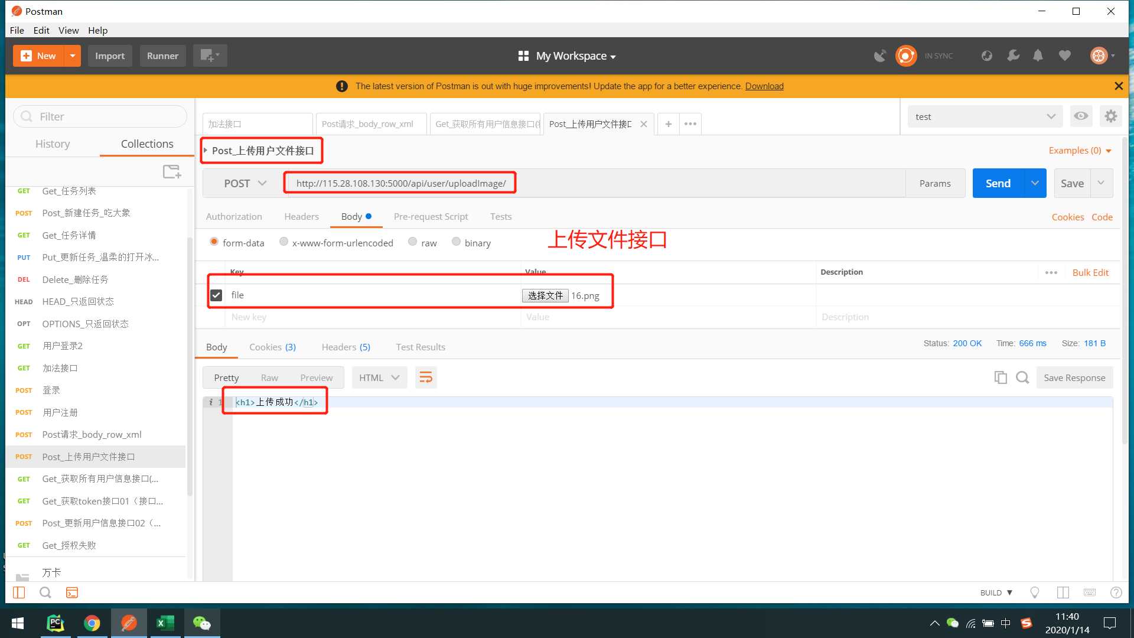Screen dimensions: 1134x638
Task: Open the File menu
Action: pyautogui.click(x=17, y=30)
